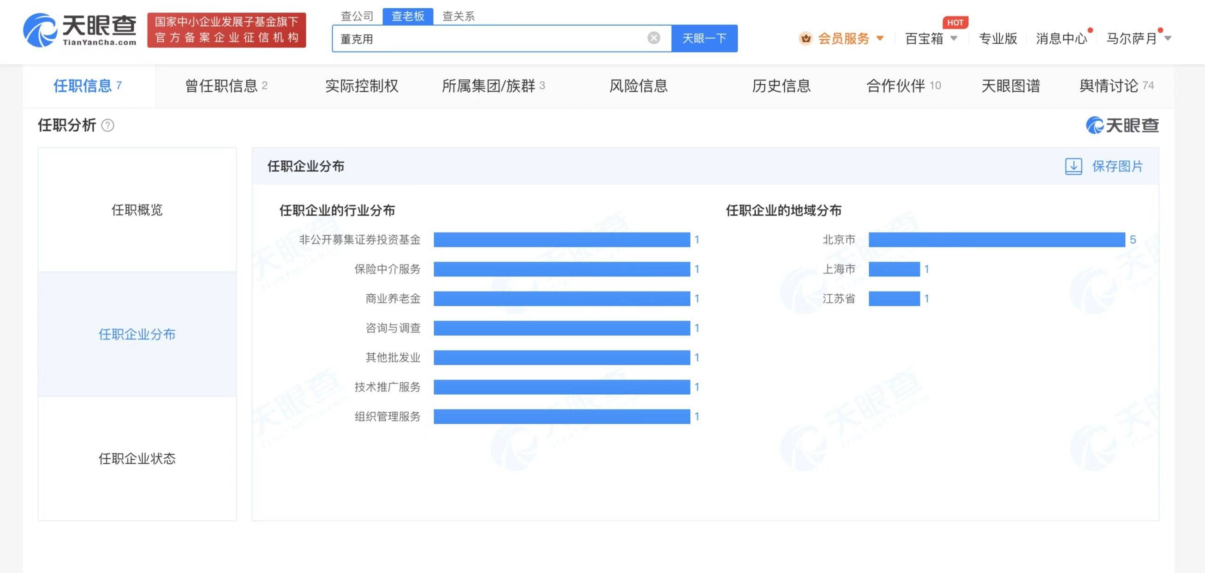Click the 咨询与调查 bar
This screenshot has height=573, width=1205.
[562, 328]
